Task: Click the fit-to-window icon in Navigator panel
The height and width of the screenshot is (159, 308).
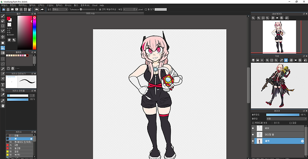Action: tap(263, 18)
